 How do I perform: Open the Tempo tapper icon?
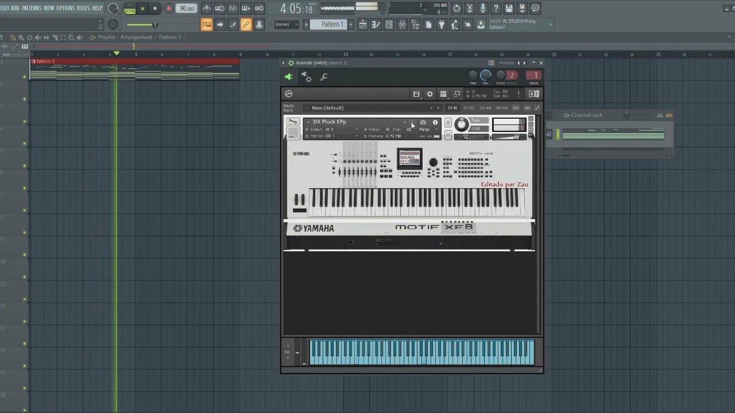(455, 24)
